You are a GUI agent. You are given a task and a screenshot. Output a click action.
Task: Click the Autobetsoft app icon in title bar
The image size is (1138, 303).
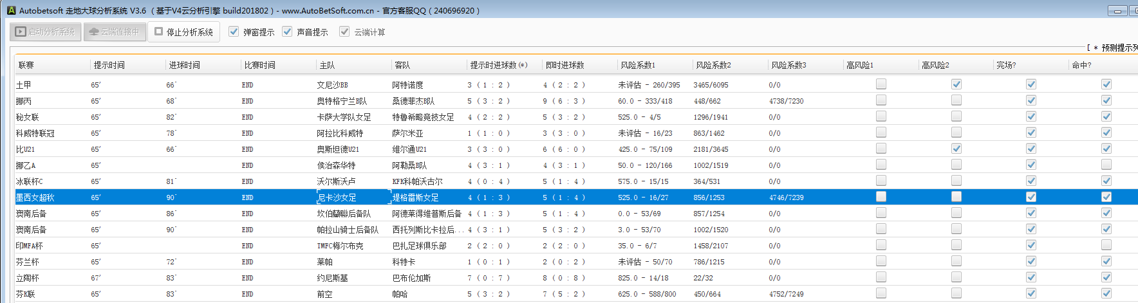[x=11, y=10]
